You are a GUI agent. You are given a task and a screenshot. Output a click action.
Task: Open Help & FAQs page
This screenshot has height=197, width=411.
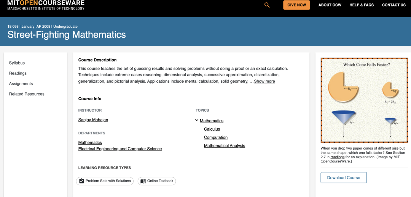coord(362,5)
